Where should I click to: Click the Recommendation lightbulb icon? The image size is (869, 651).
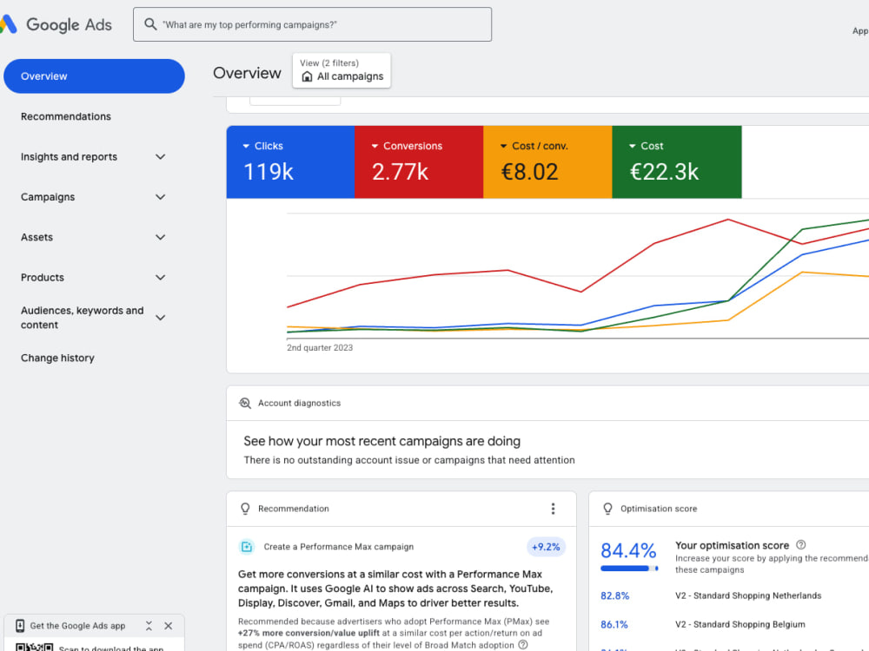point(245,508)
